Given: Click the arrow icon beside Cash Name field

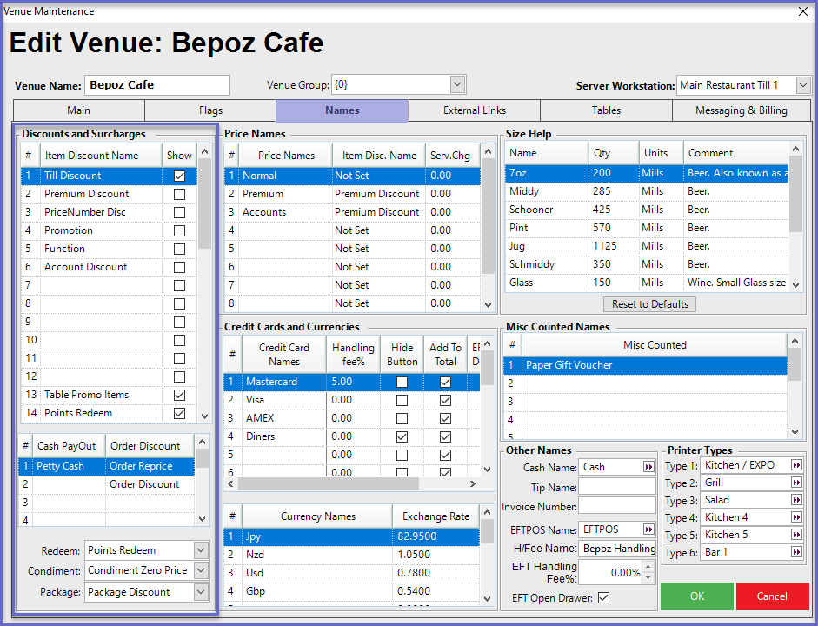Looking at the screenshot, I should point(648,467).
